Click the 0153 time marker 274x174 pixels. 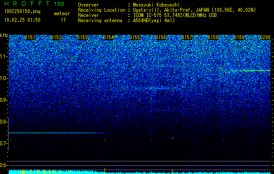click(x=82, y=37)
